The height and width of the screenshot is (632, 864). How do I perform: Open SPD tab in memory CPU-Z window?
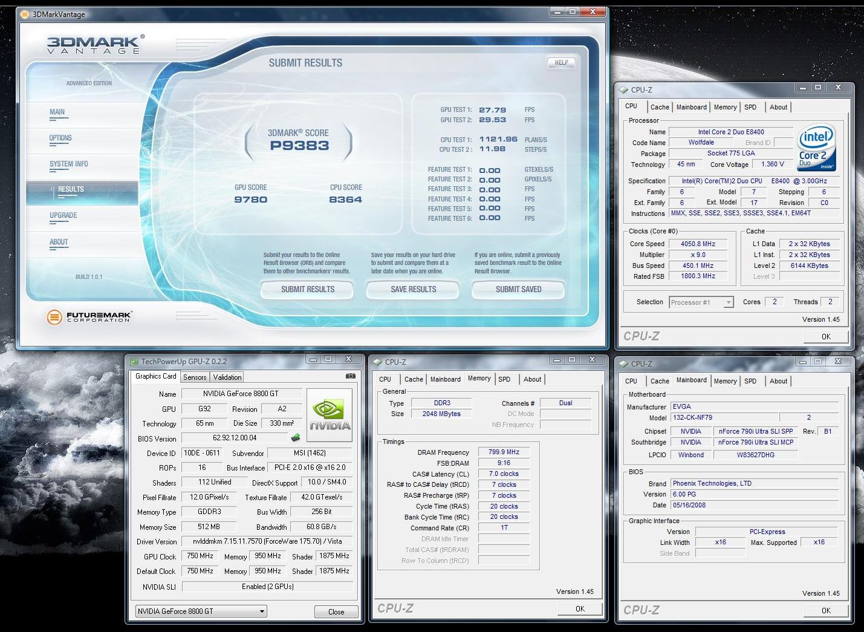[x=504, y=379]
